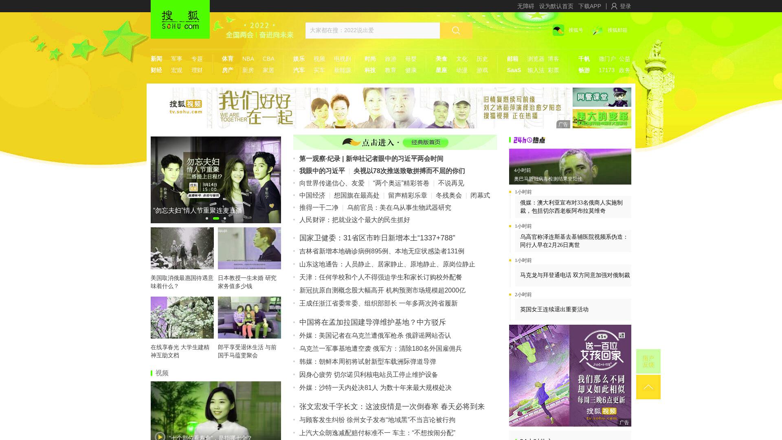Open the 娱乐 navigation item
Image resolution: width=782 pixels, height=440 pixels.
(299, 59)
